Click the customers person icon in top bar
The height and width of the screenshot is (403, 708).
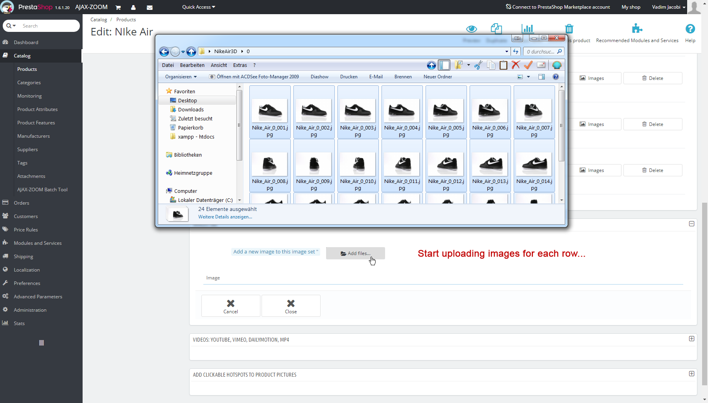tap(133, 7)
